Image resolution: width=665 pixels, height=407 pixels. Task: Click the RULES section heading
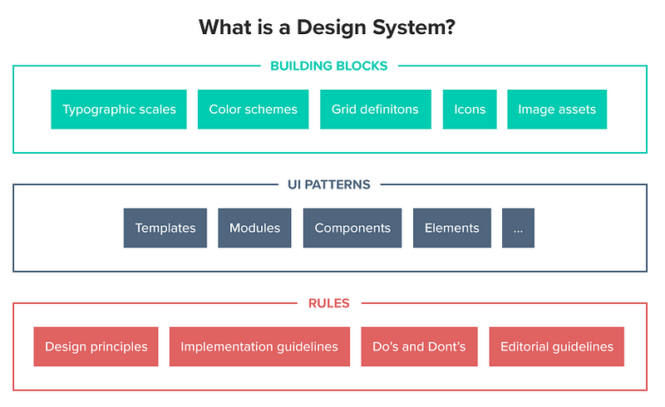328,303
